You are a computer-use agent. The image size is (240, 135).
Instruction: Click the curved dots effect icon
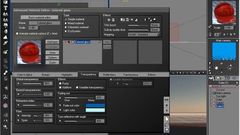150,19
